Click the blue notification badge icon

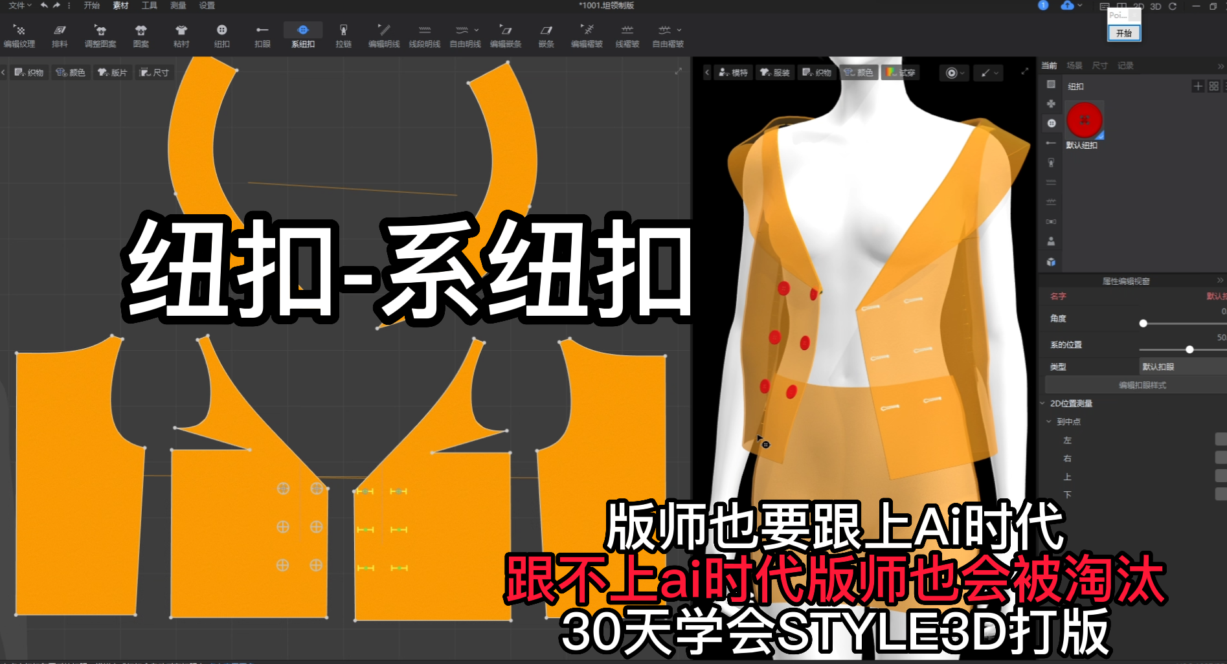tap(1043, 5)
